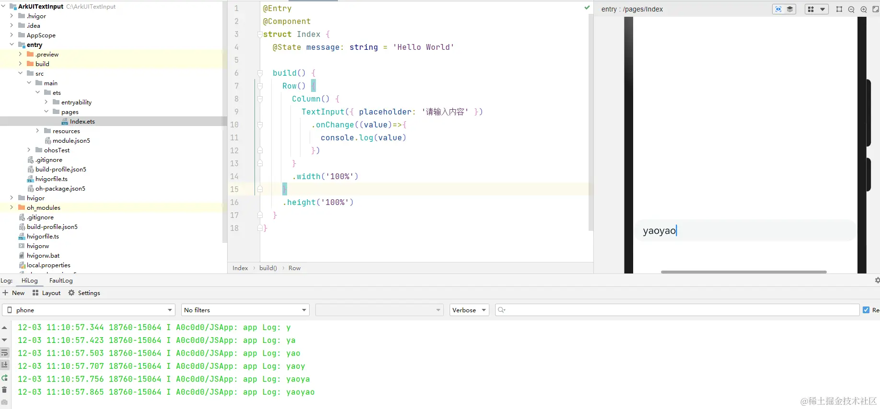
Task: Expand the ohosTest folder
Action: pyautogui.click(x=29, y=150)
